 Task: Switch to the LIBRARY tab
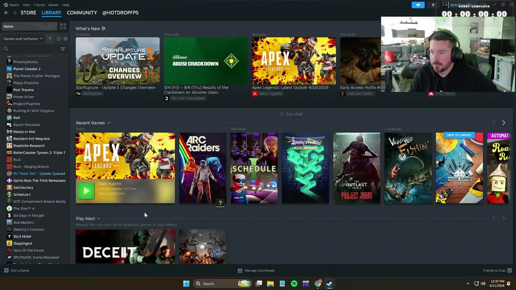tap(52, 13)
